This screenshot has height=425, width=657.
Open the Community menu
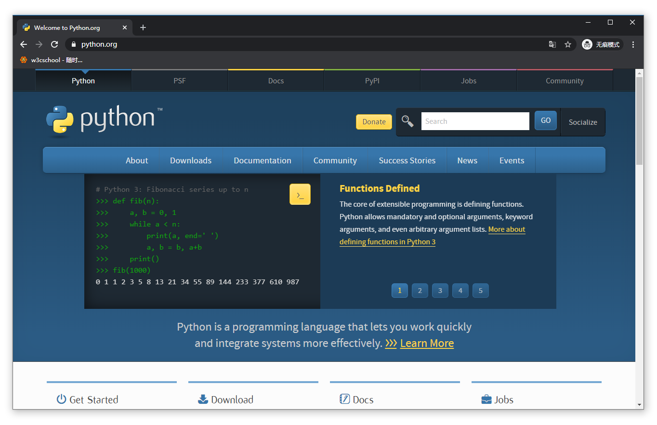[335, 160]
